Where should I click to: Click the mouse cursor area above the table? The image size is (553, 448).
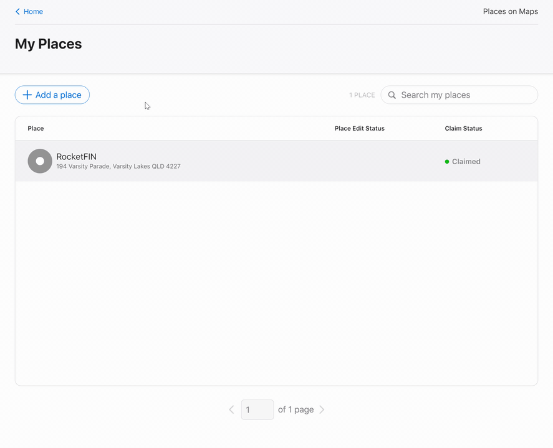pyautogui.click(x=147, y=106)
